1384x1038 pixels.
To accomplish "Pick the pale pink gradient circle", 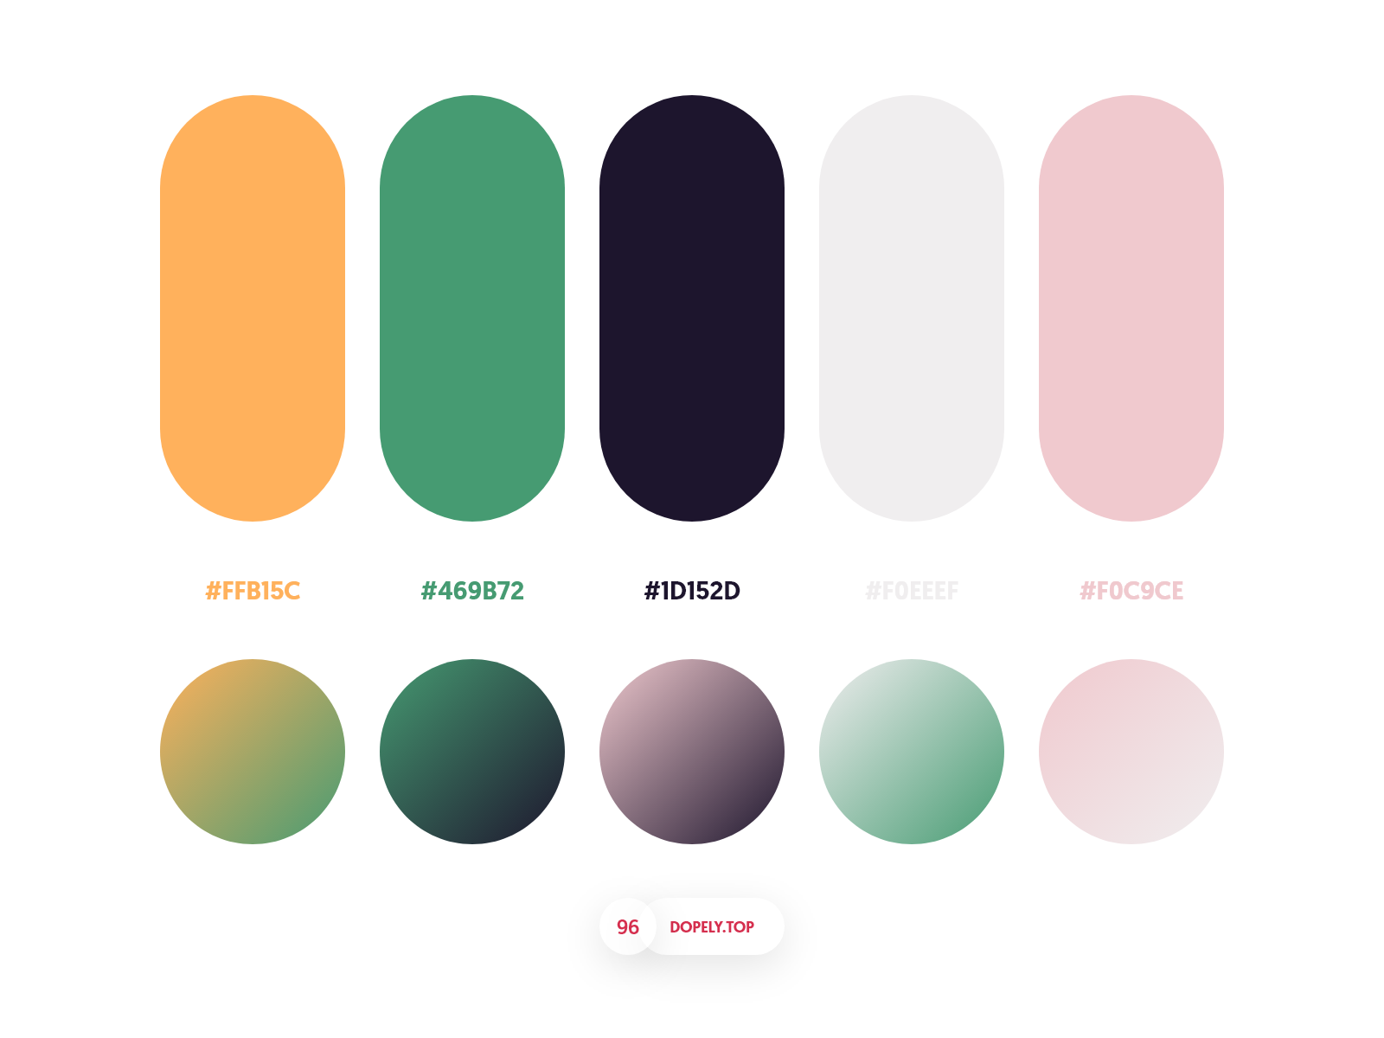I will (1131, 752).
